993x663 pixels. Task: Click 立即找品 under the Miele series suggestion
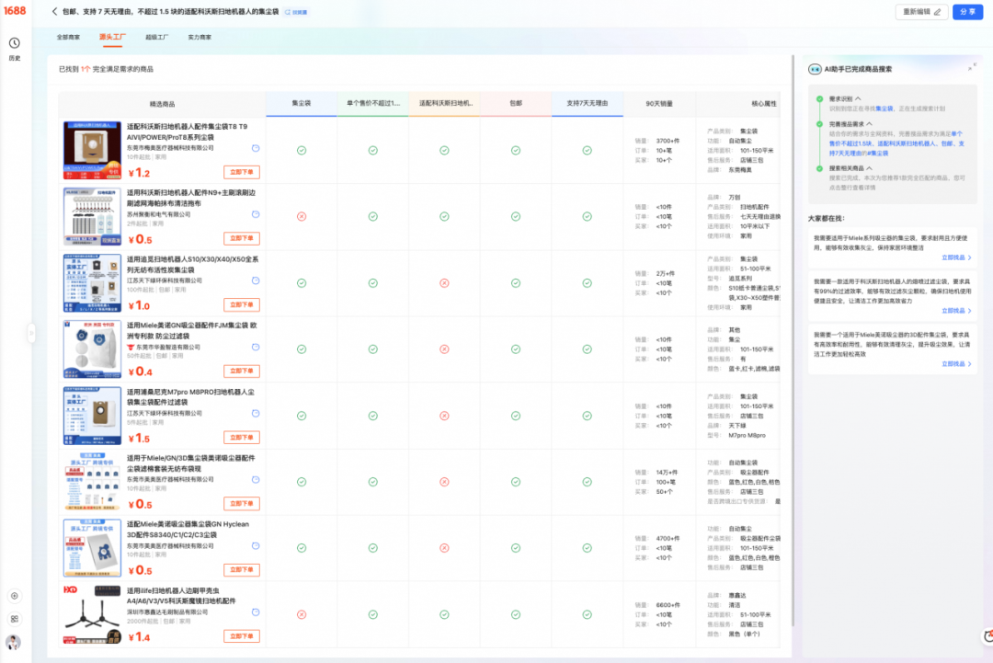click(955, 258)
